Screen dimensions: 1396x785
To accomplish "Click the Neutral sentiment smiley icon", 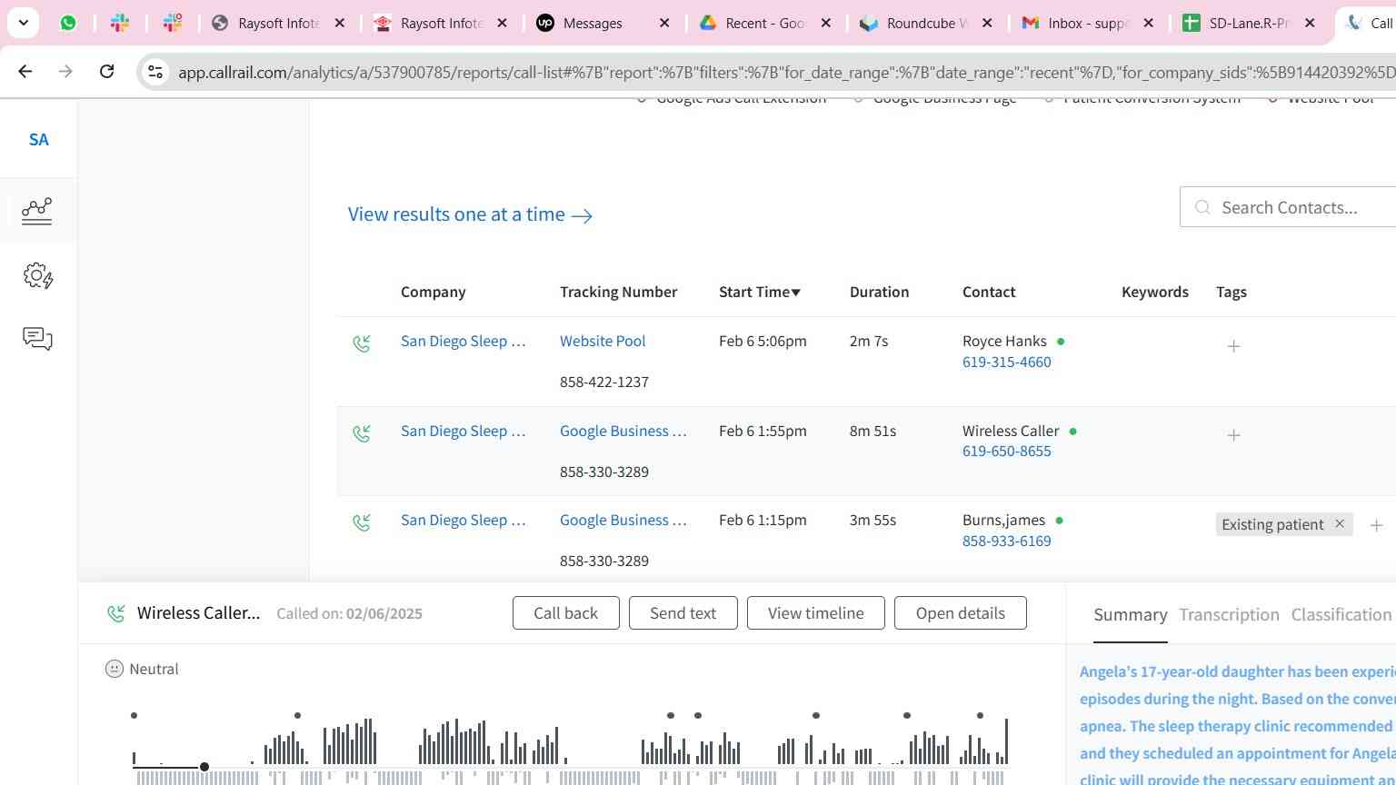I will click(115, 669).
